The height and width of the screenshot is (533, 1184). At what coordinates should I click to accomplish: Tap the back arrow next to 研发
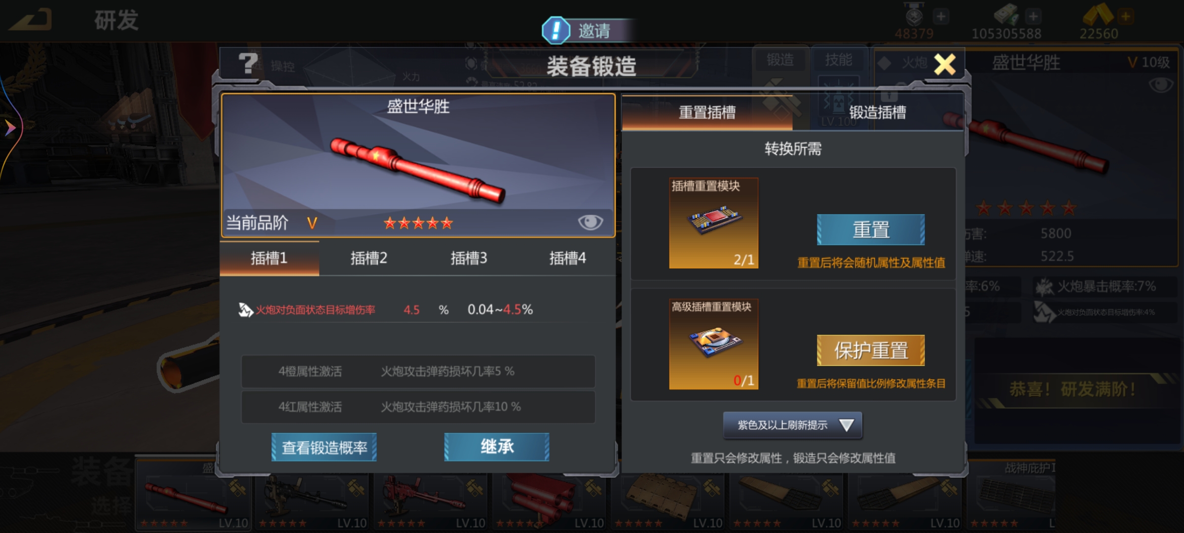(31, 20)
